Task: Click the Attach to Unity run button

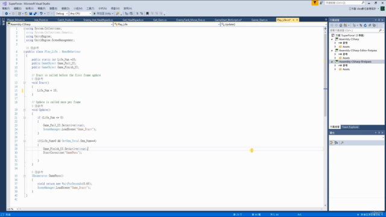Action: point(103,13)
